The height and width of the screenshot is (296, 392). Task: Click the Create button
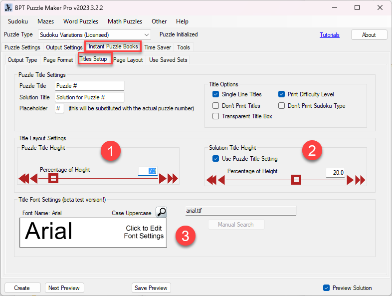pos(22,288)
